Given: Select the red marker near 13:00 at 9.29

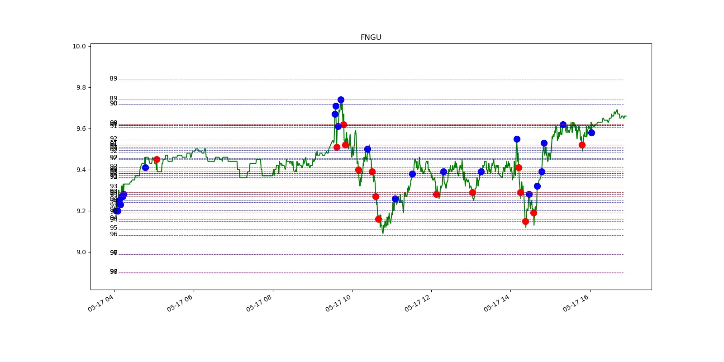Looking at the screenshot, I should tap(472, 192).
